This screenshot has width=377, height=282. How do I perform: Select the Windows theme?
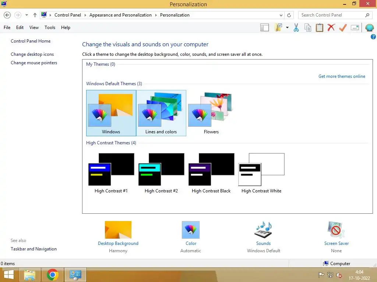111,113
